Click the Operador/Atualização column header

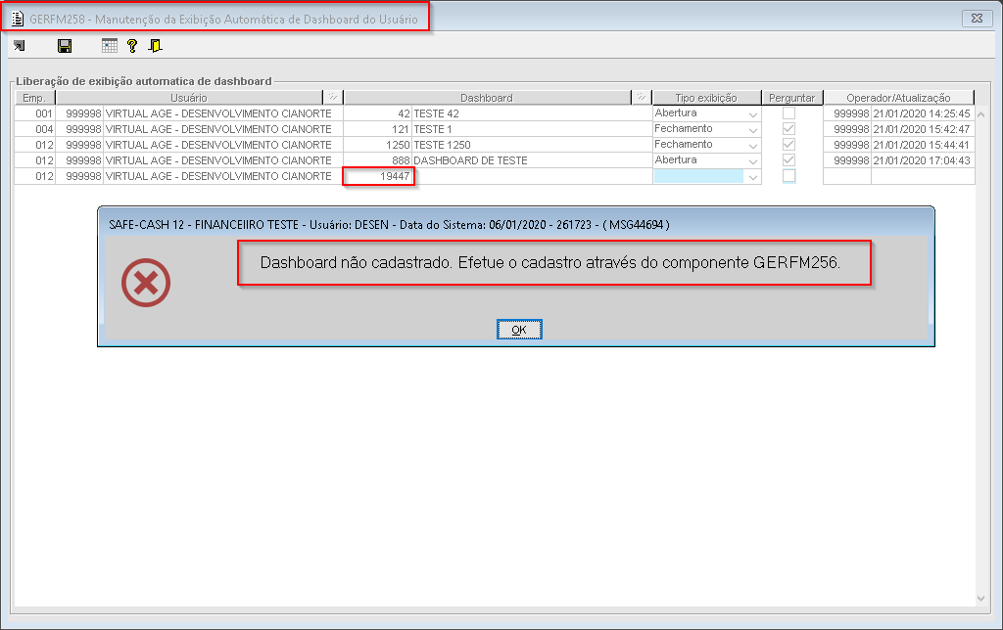pos(899,98)
